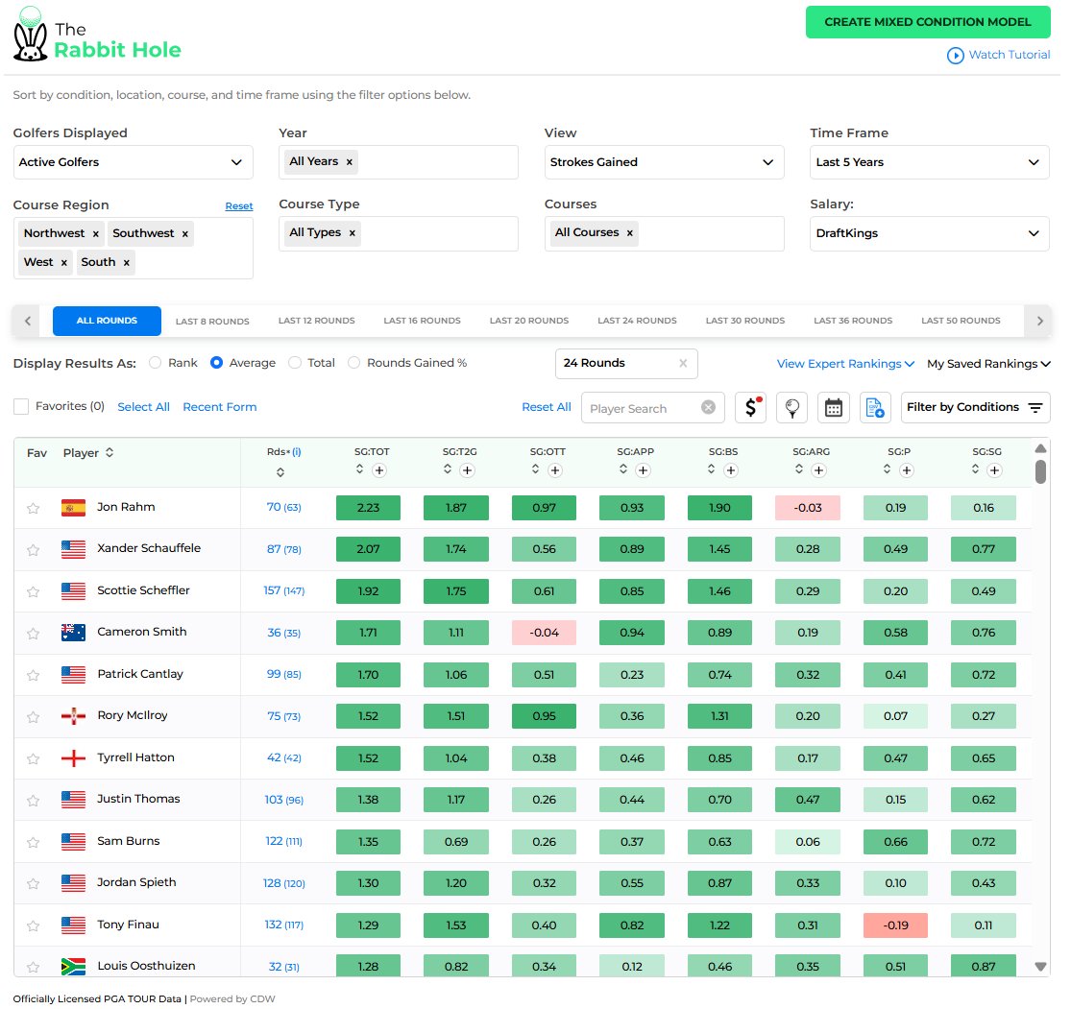The image size is (1071, 1009).
Task: Open the Time Frame dropdown
Action: pos(929,162)
